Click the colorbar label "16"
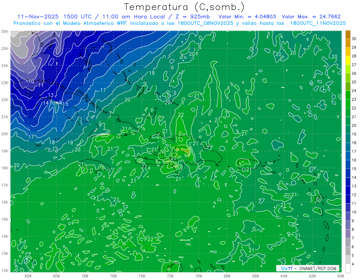The image size is (362, 280). point(354,160)
